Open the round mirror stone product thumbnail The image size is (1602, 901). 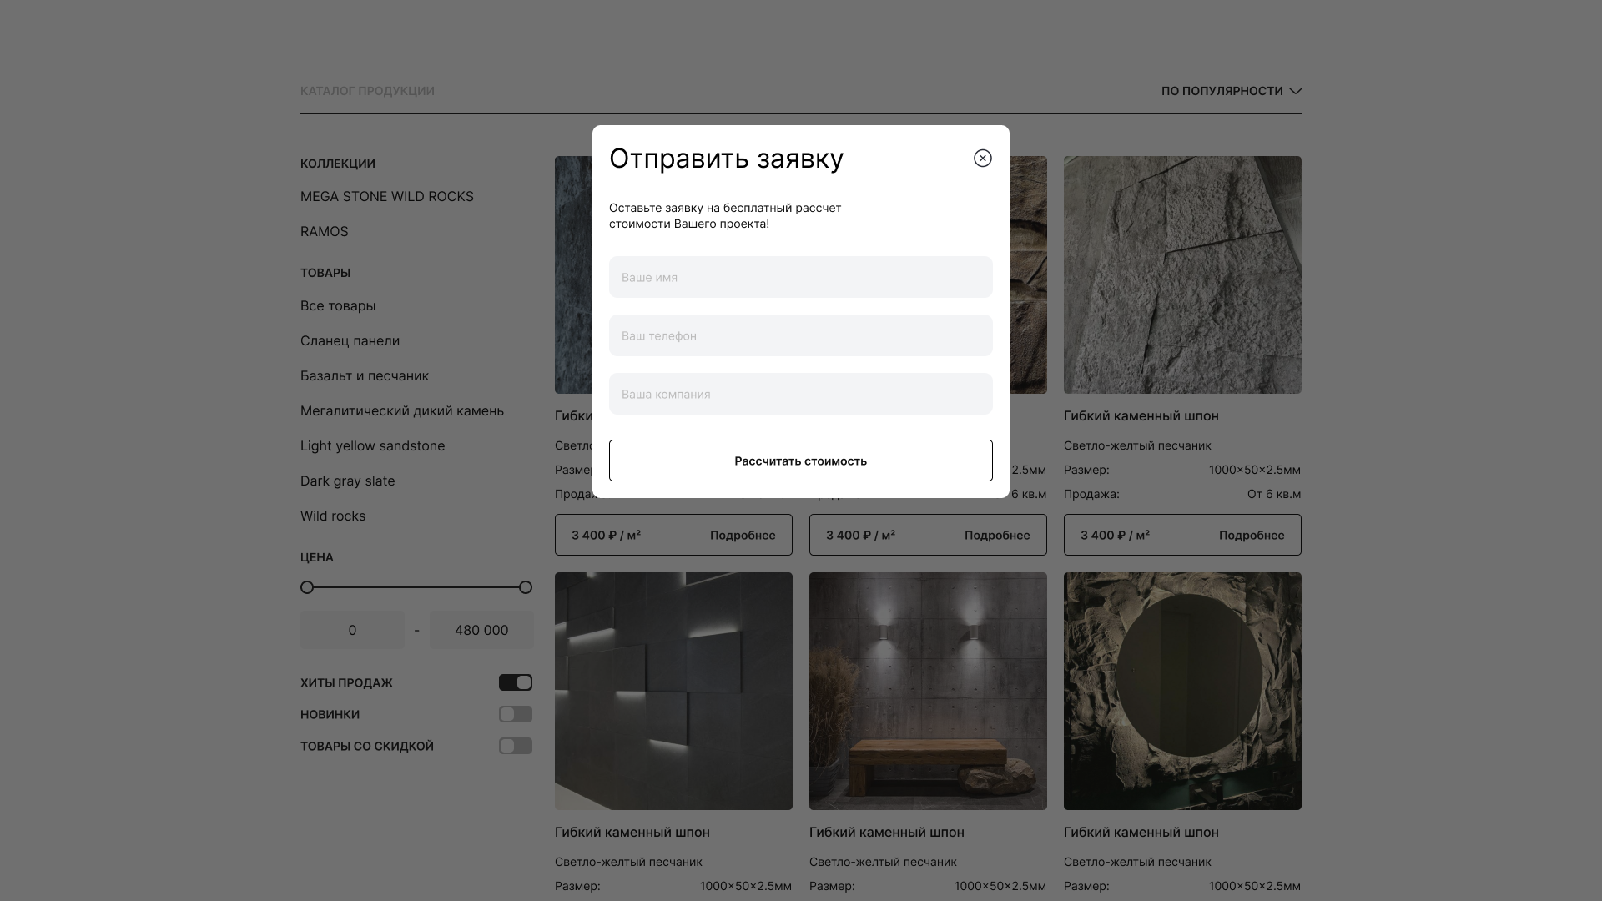pyautogui.click(x=1181, y=691)
